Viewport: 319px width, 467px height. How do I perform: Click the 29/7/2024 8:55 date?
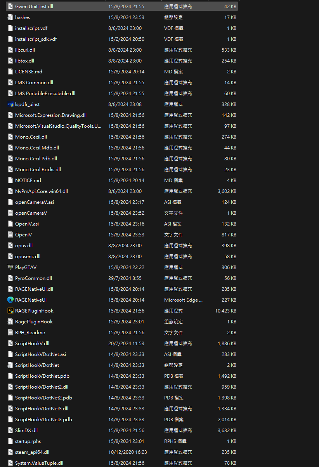[125, 278]
